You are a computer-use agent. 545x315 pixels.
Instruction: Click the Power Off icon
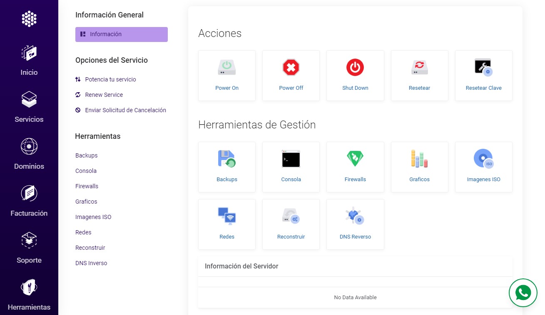[x=291, y=67]
